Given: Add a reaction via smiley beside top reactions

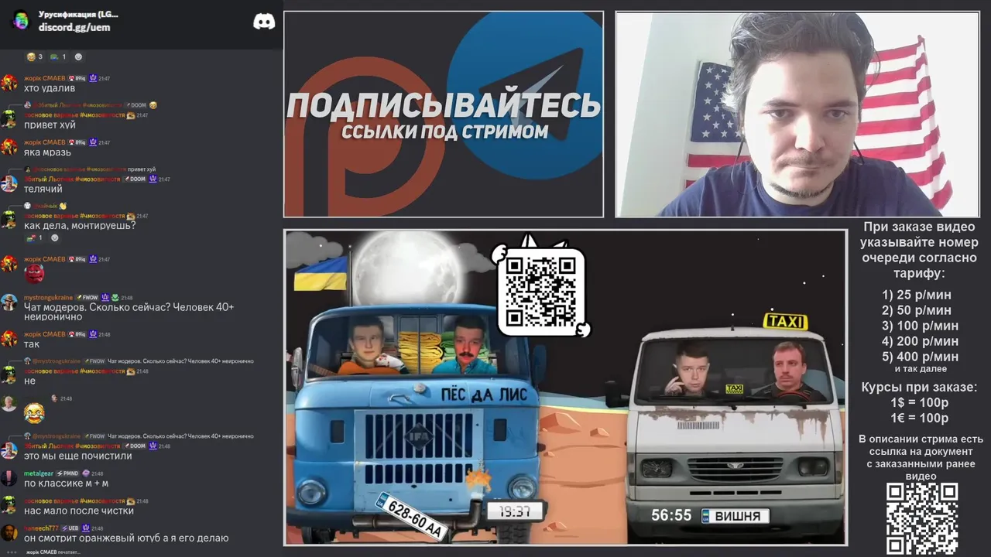Looking at the screenshot, I should [78, 56].
